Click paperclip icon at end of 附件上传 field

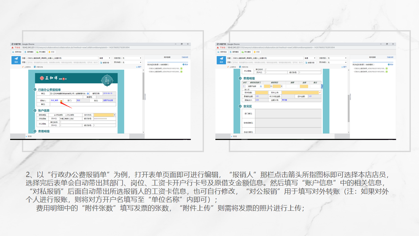320,92
